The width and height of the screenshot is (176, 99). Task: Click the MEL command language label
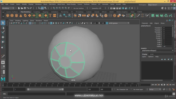pos(4,94)
